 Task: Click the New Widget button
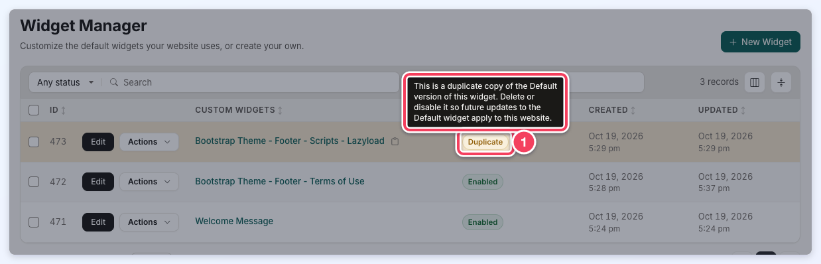(761, 42)
